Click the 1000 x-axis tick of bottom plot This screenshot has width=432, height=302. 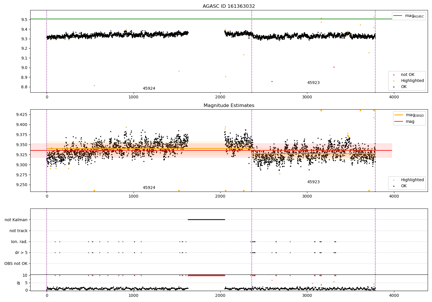coord(134,295)
